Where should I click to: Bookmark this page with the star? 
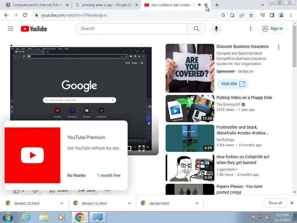click(x=251, y=15)
